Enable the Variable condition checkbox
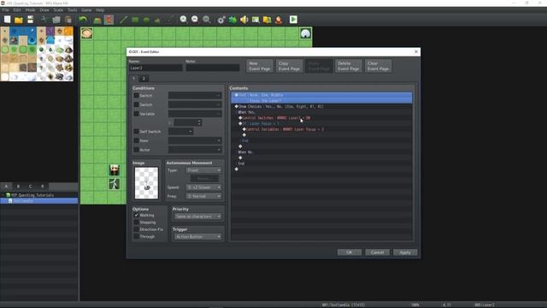 pyautogui.click(x=137, y=114)
